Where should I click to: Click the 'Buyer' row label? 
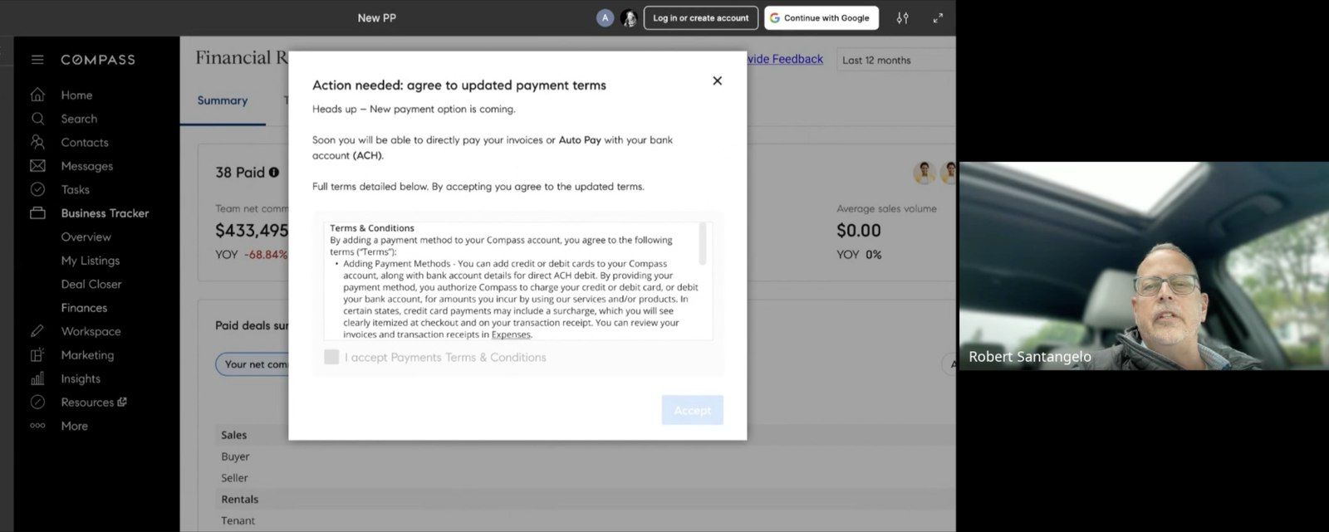(x=235, y=456)
